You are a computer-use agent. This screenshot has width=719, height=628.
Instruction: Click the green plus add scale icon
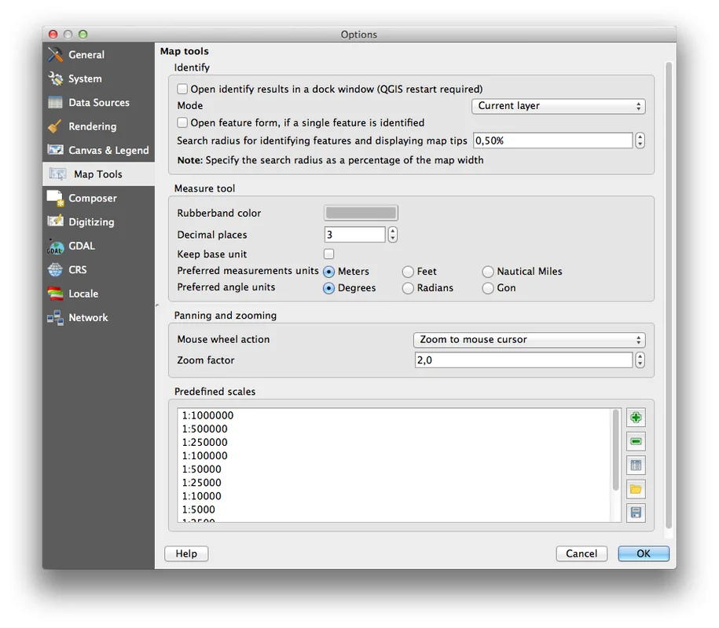636,418
